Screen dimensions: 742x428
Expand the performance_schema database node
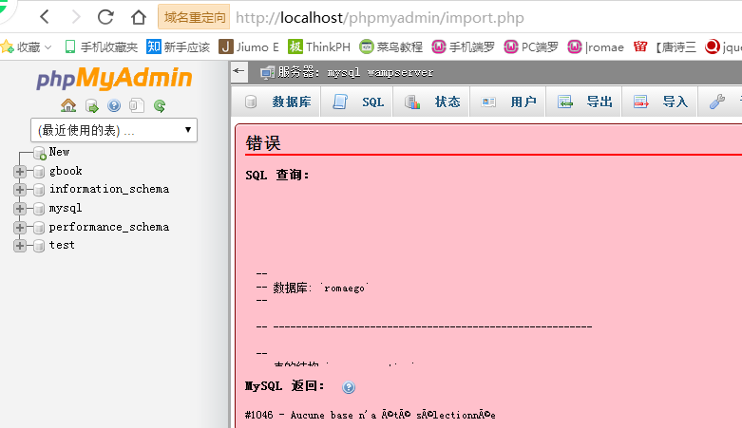click(x=19, y=227)
